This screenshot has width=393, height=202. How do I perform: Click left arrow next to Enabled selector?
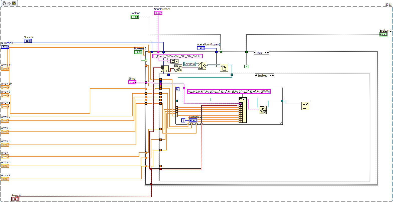tap(256, 75)
